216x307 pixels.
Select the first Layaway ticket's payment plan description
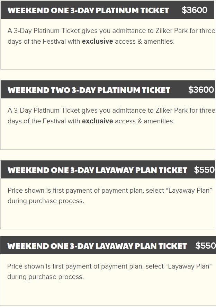(110, 195)
